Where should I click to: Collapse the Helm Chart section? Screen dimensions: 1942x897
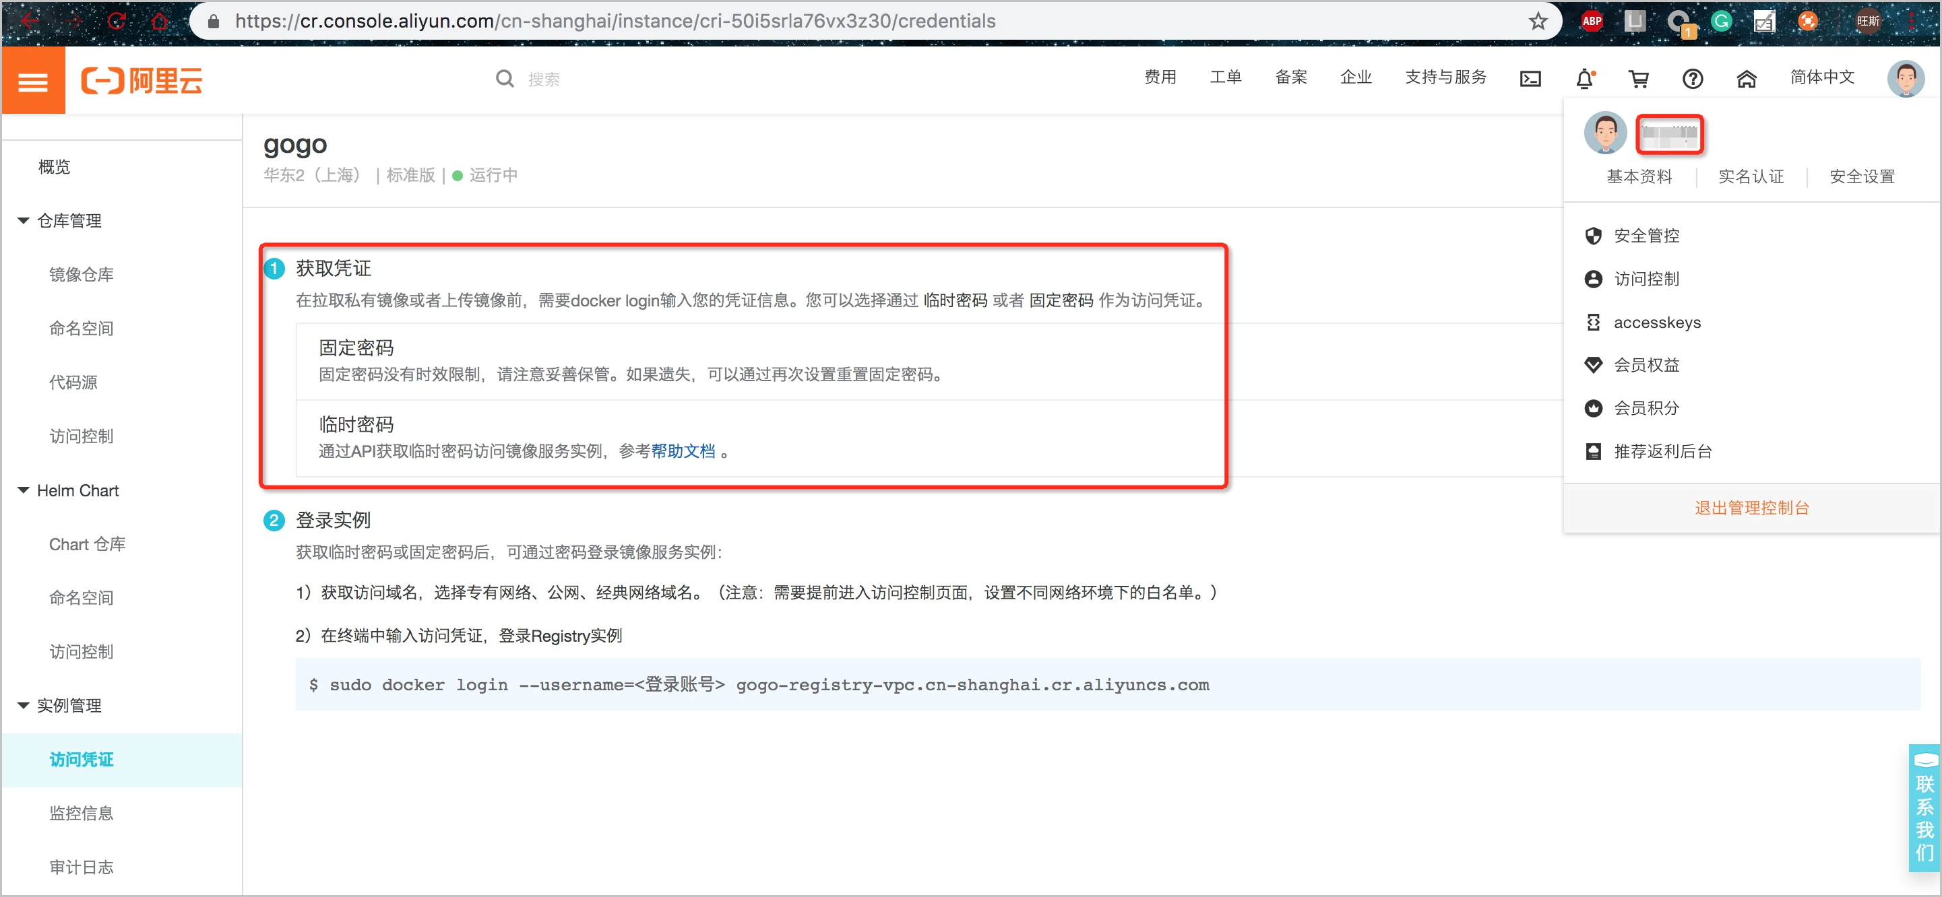24,490
